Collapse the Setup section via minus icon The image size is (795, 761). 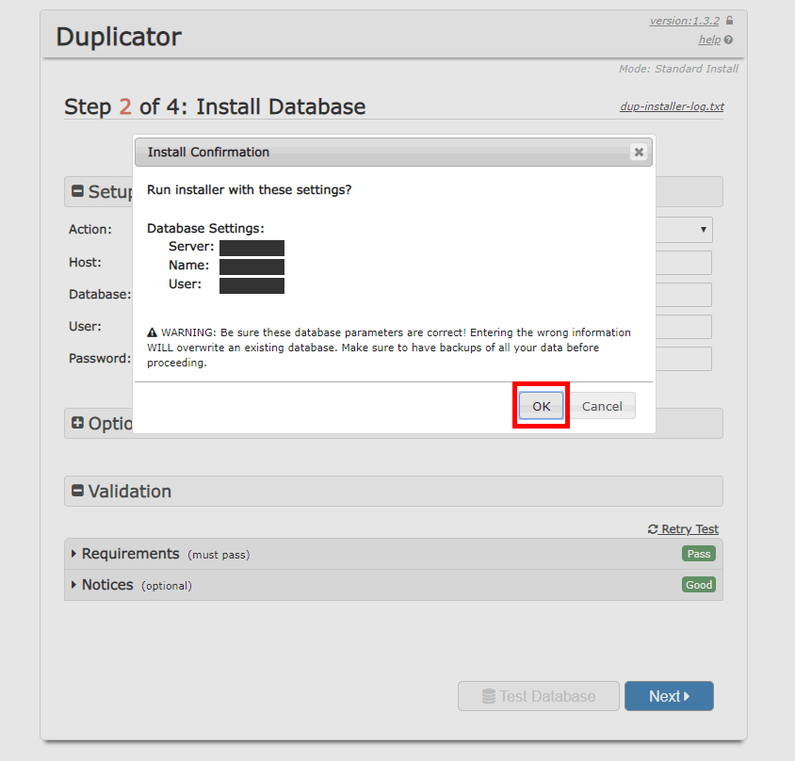pyautogui.click(x=78, y=192)
